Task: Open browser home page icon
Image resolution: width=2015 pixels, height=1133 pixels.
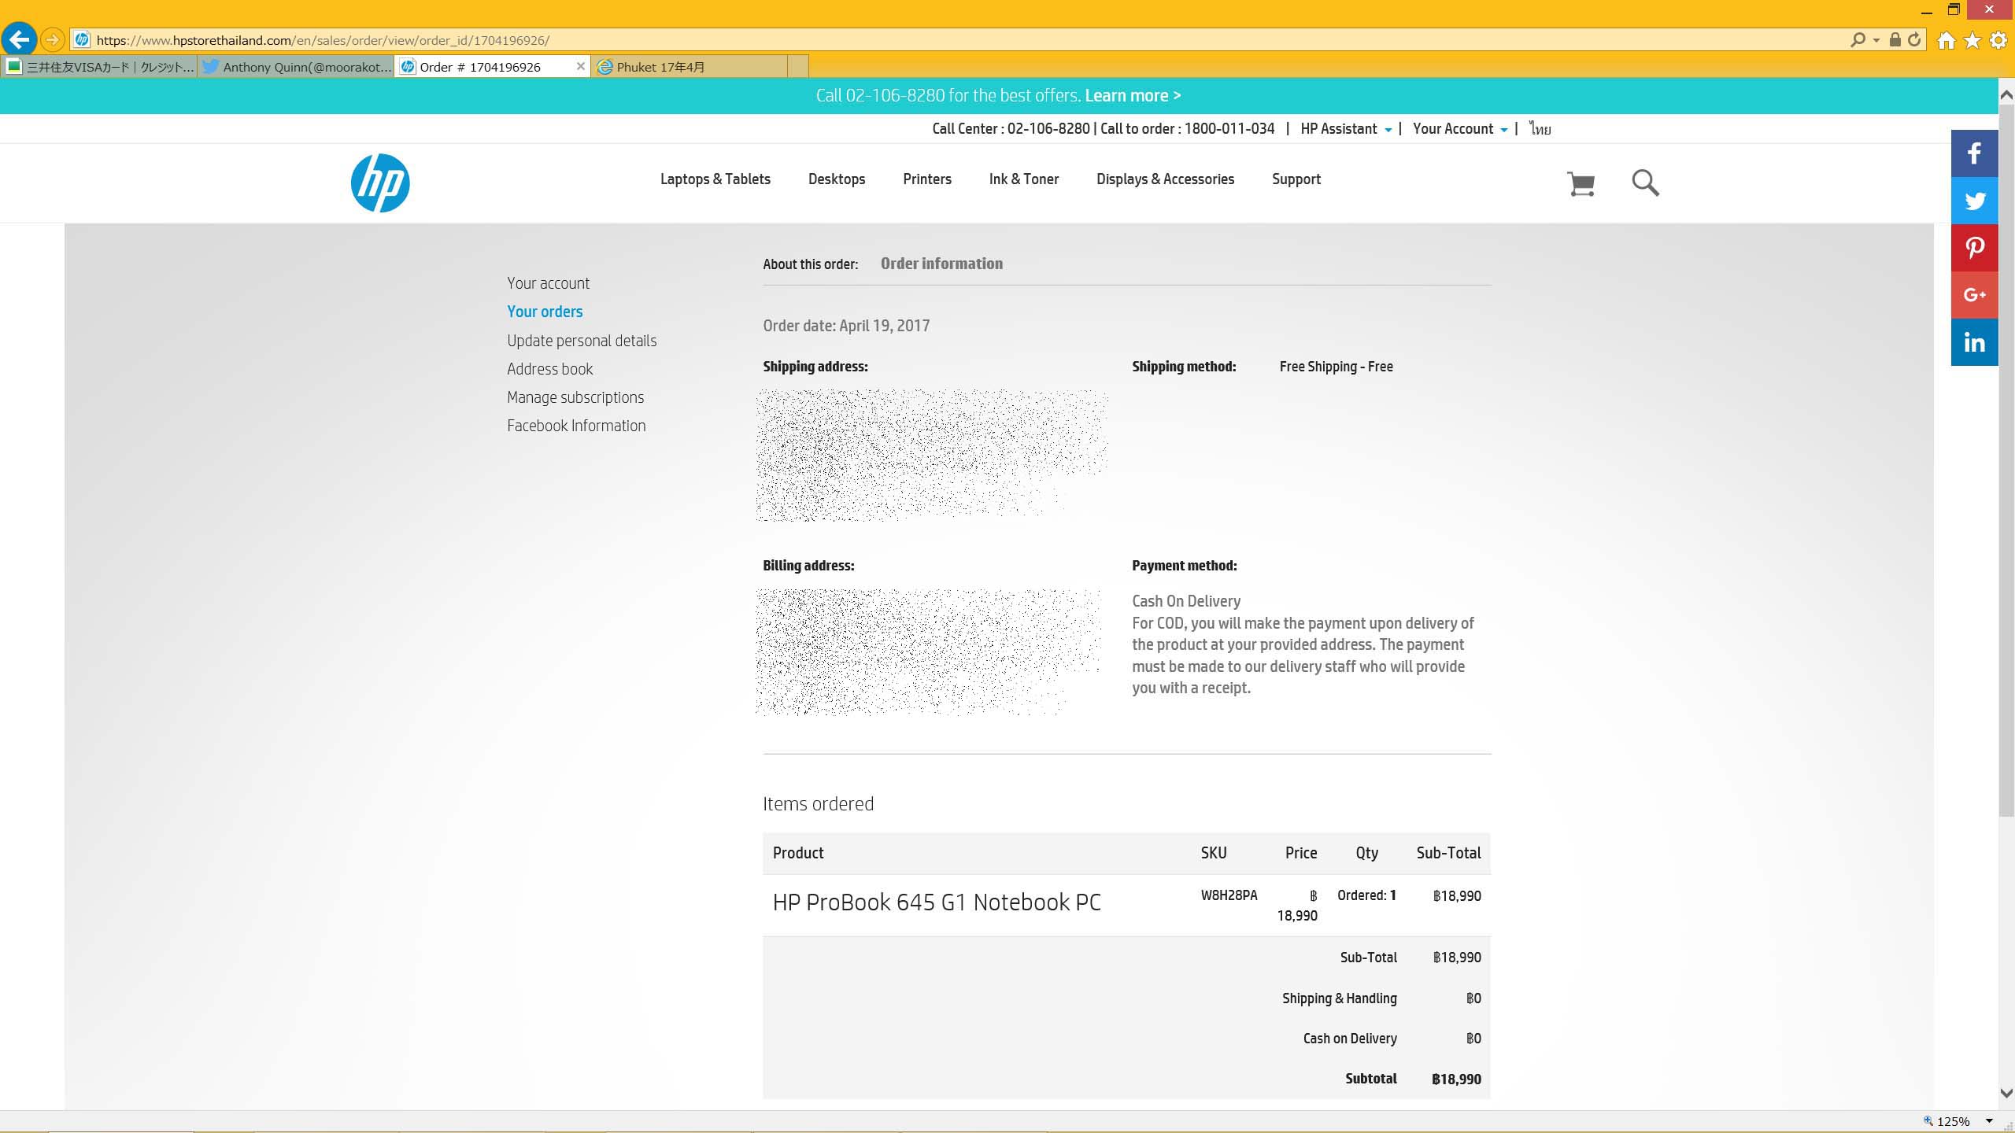Action: click(x=1947, y=40)
